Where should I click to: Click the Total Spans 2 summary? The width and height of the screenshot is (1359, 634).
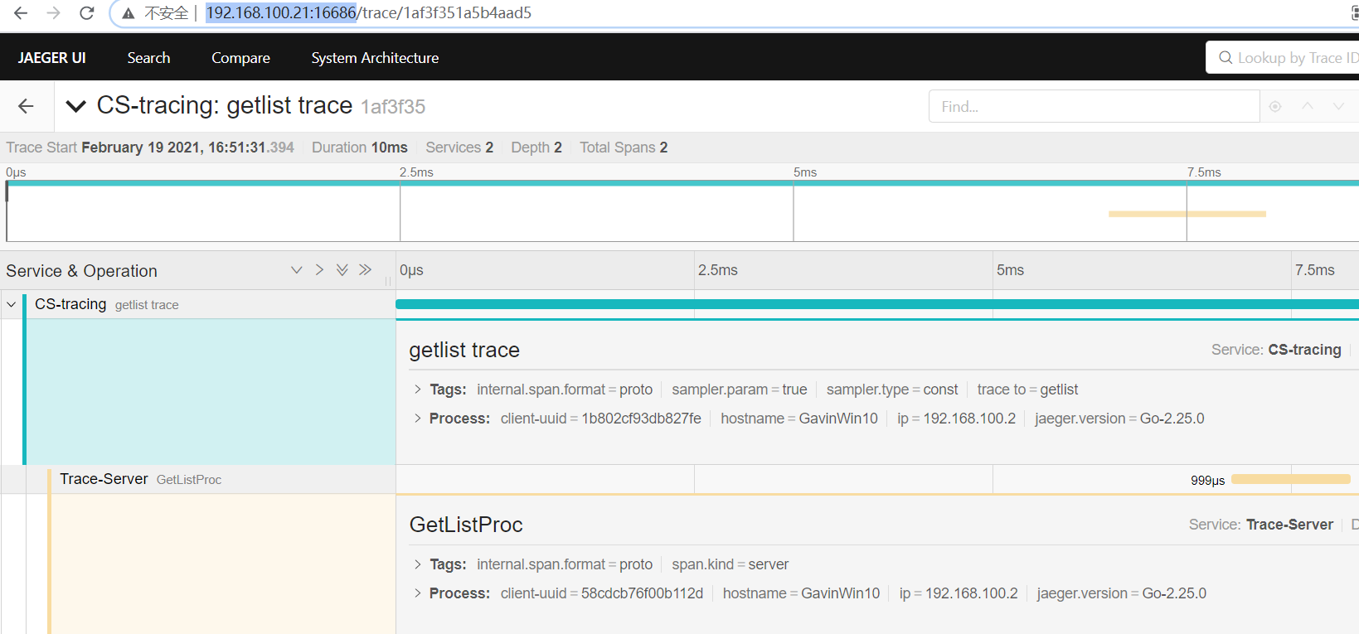[x=624, y=148]
